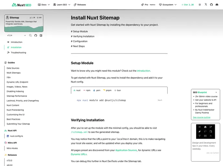223x166 pixels.
Task: Jump to # Next Steps anchor
Action: pyautogui.click(x=78, y=46)
